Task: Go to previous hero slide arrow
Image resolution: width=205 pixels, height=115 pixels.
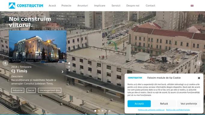Action: click(x=5, y=63)
